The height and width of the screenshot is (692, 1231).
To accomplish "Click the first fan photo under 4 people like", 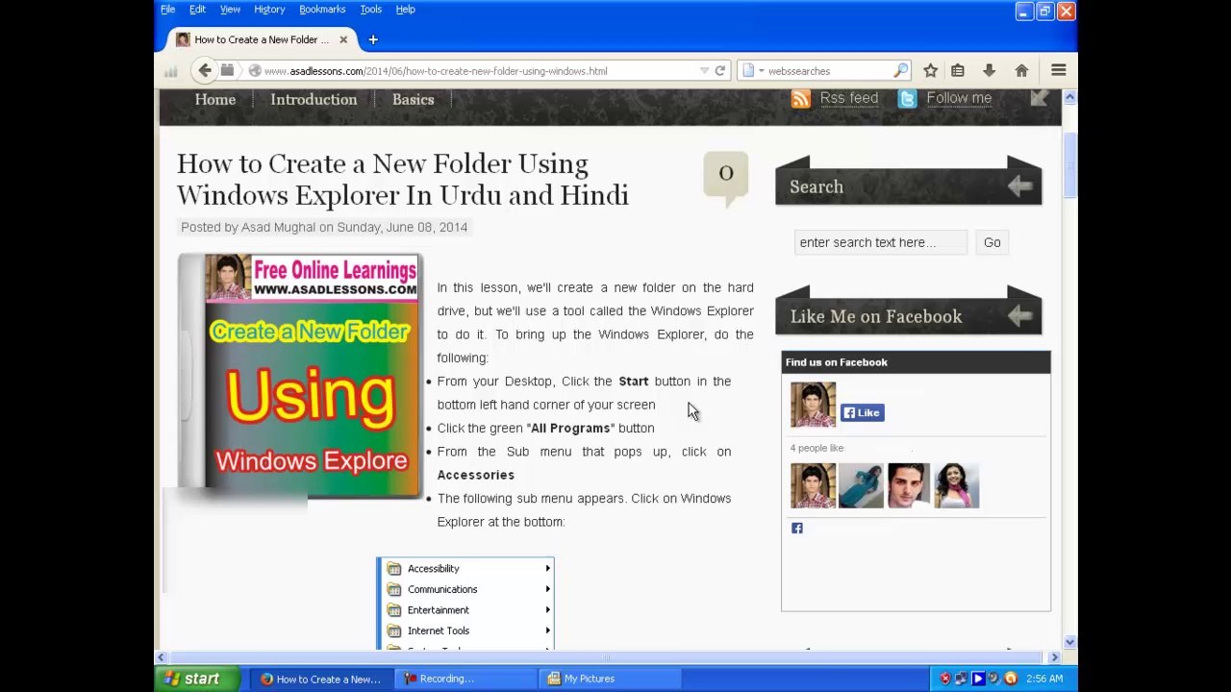I will point(813,485).
